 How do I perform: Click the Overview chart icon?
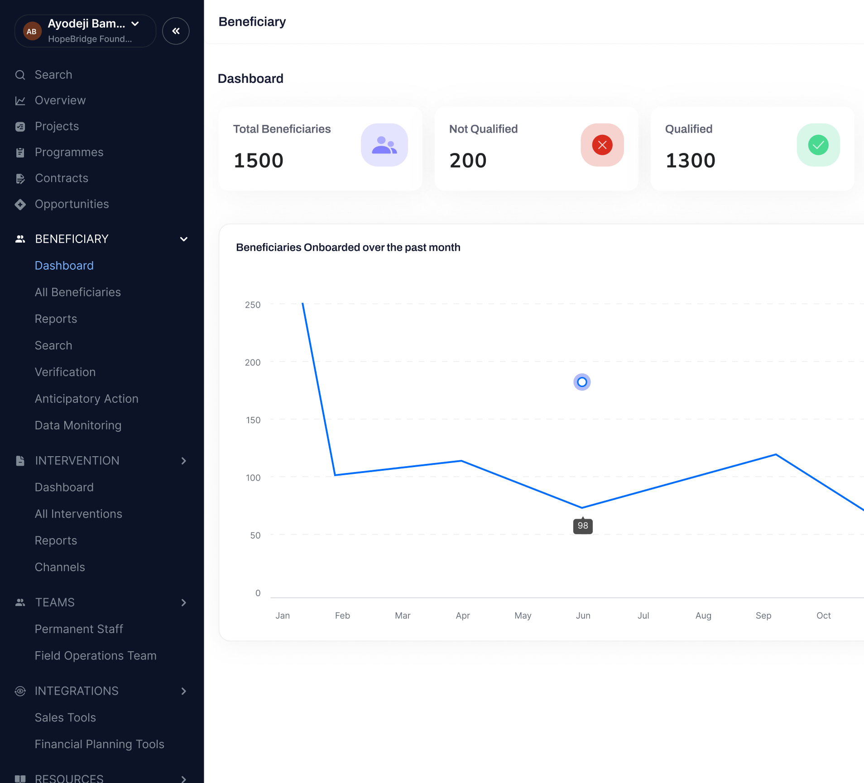tap(20, 100)
